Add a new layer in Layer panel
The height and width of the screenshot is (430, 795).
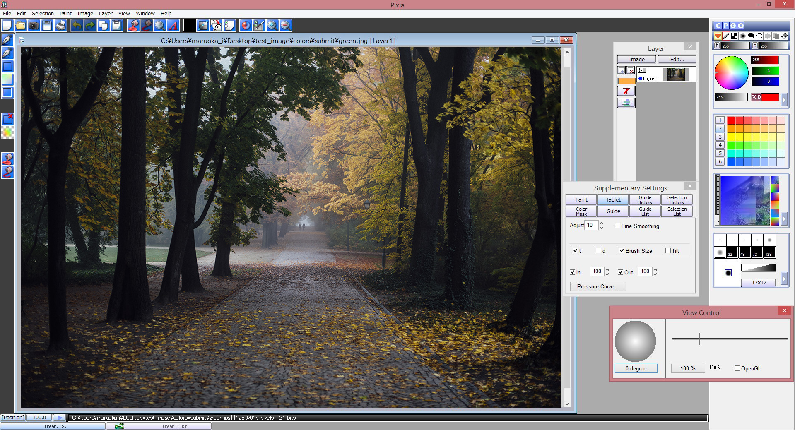tap(622, 71)
